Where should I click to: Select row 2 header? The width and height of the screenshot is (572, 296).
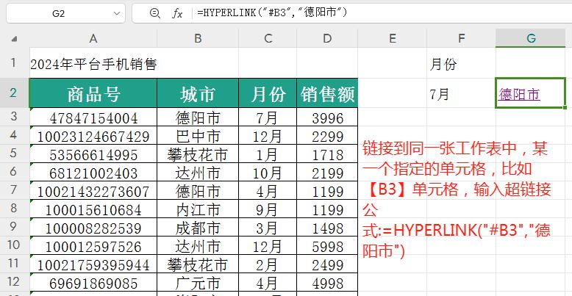(x=14, y=93)
